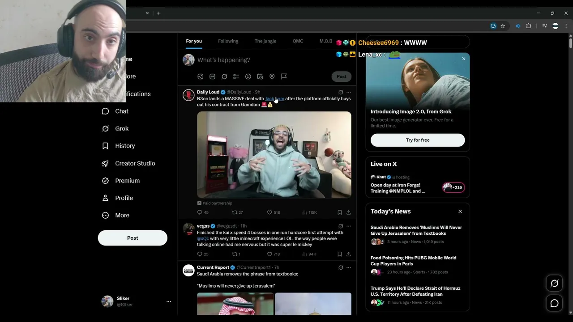573x322 pixels.
Task: Open the Food Poisoning PUBG Mobile news story
Action: click(x=417, y=265)
